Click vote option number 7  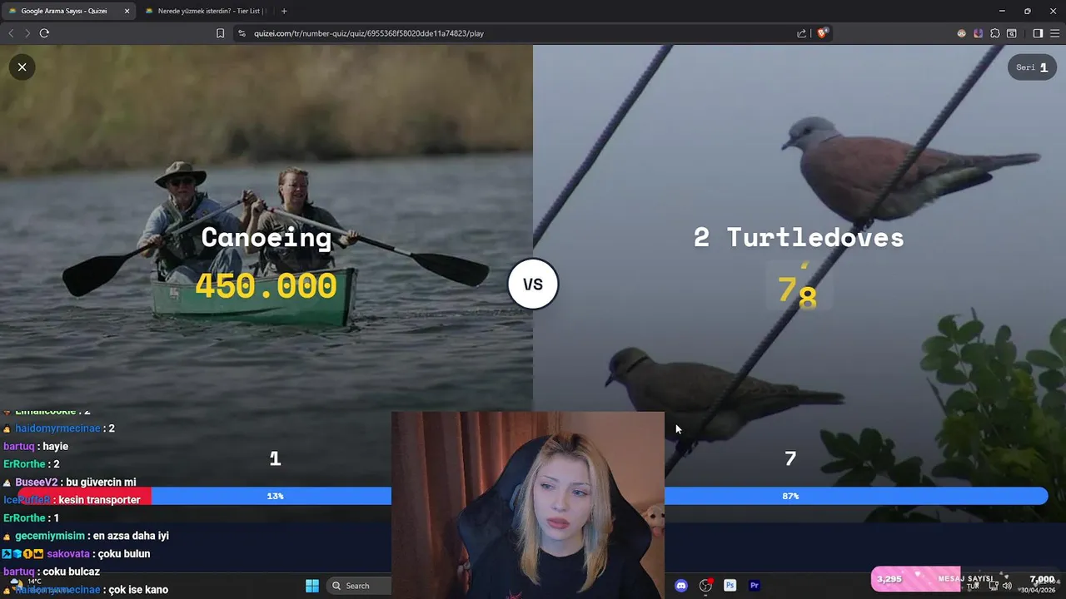[790, 458]
